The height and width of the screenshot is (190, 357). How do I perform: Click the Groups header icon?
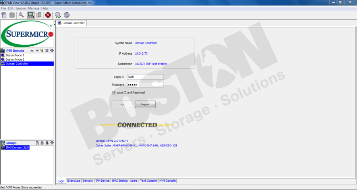click(3, 143)
